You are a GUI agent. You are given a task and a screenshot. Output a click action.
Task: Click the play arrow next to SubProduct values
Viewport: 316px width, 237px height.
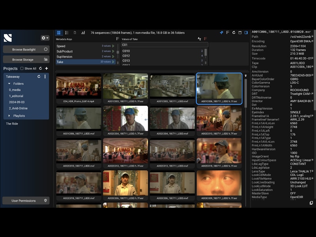click(113, 51)
